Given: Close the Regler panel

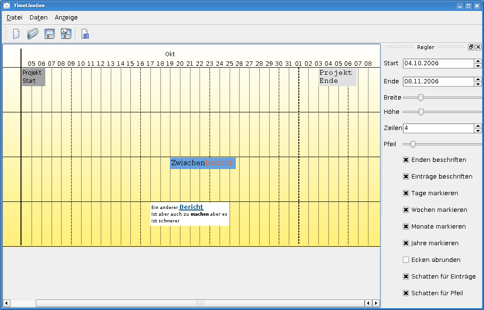Looking at the screenshot, I should [478, 47].
